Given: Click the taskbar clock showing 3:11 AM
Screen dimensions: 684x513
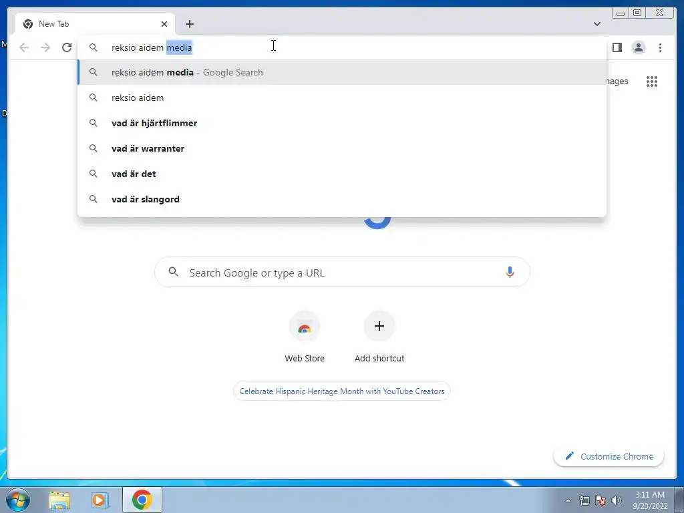Looking at the screenshot, I should tap(650, 500).
